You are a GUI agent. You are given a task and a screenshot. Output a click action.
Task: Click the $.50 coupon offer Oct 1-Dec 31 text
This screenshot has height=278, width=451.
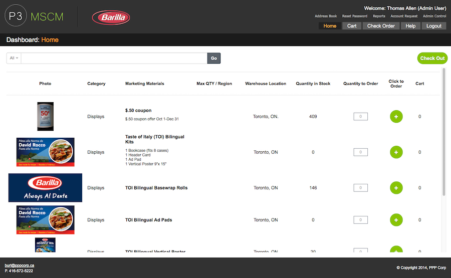[152, 119]
